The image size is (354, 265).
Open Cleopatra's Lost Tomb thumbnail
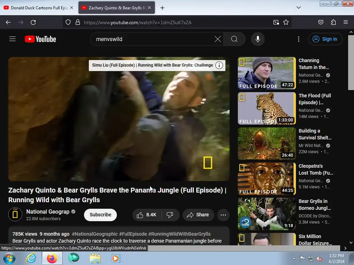point(267,178)
